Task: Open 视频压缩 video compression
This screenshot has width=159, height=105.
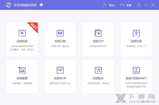Action: click(136, 39)
